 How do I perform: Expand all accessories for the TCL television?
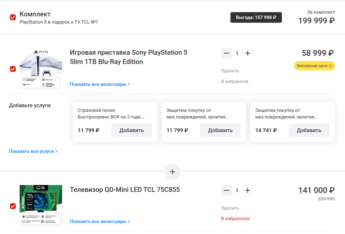pyautogui.click(x=100, y=222)
